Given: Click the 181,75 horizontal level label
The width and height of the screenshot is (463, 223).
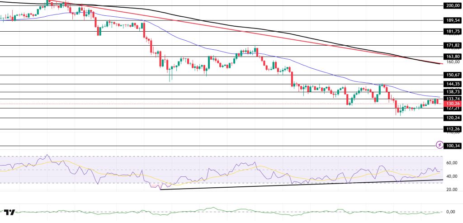Looking at the screenshot, I should [x=453, y=31].
